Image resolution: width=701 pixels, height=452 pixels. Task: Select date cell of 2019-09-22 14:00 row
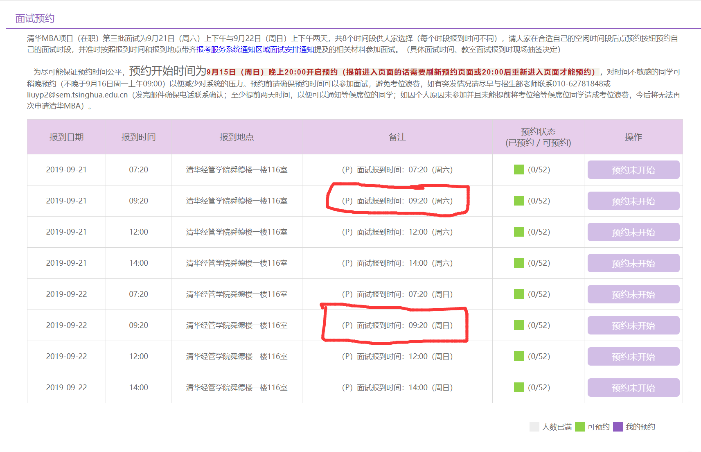[x=66, y=387]
